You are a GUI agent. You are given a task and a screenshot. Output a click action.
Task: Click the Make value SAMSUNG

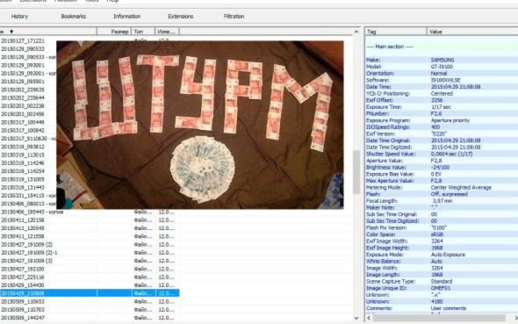click(442, 60)
